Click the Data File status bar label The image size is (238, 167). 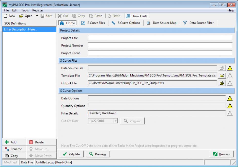[27, 162]
